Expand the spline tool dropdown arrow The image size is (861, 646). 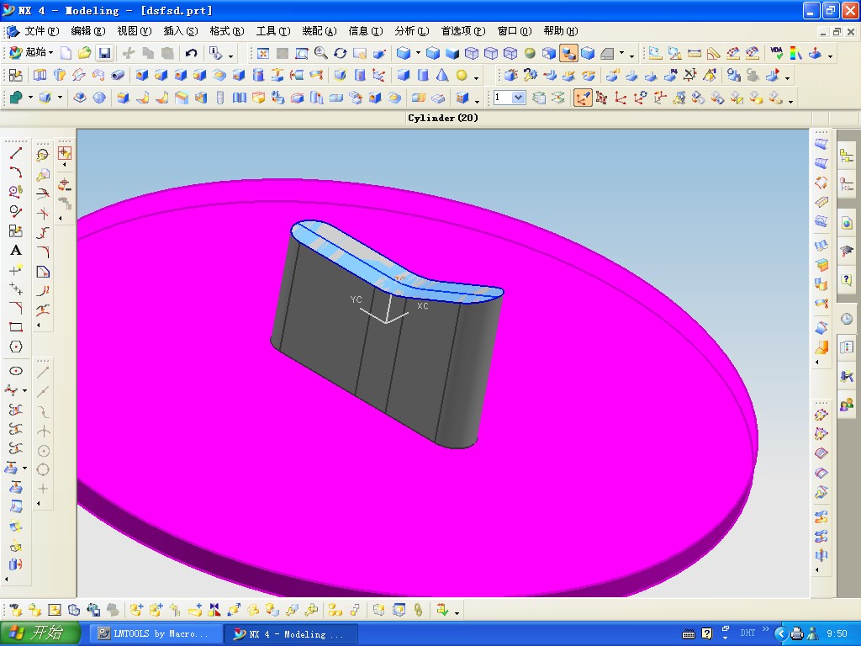[x=24, y=390]
